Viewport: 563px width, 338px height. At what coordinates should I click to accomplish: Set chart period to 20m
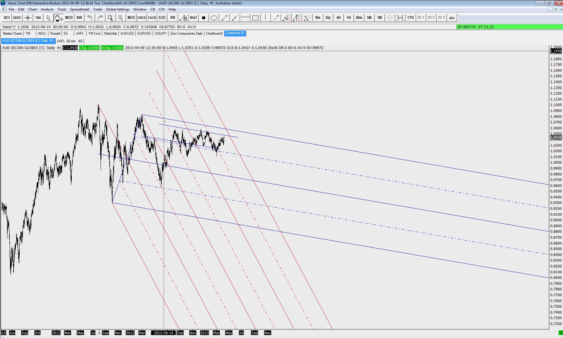coord(359,18)
